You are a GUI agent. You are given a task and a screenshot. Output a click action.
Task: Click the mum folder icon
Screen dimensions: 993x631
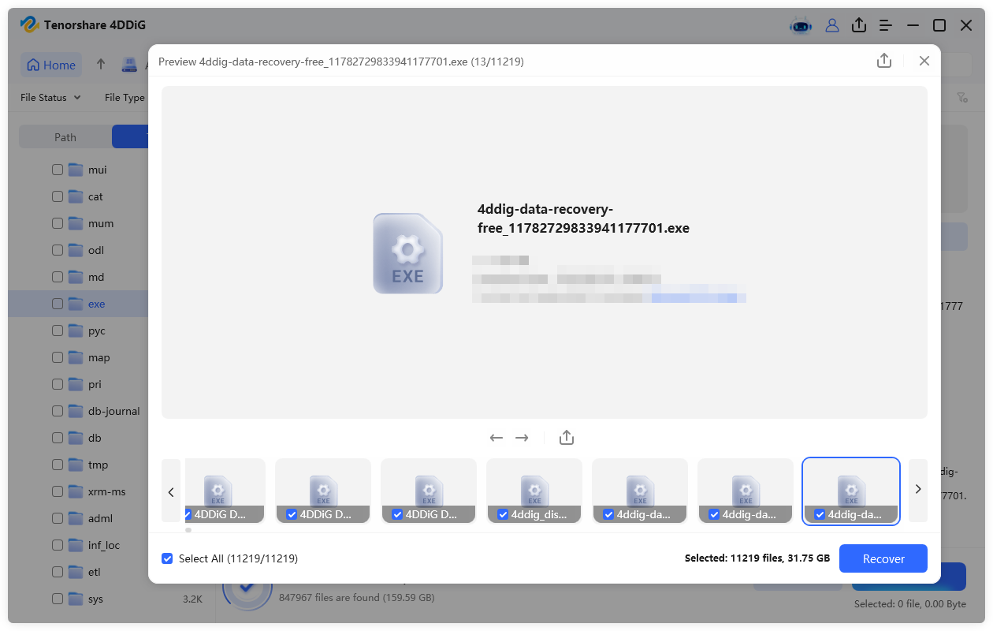(x=76, y=223)
